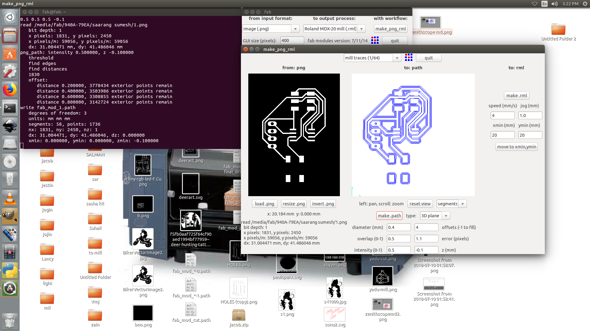The image size is (590, 331).
Task: Open USB drive launcher icon
Action: [10, 180]
